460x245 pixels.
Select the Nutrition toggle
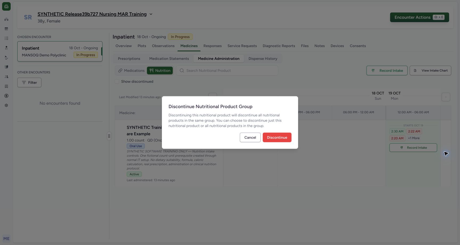pos(160,70)
